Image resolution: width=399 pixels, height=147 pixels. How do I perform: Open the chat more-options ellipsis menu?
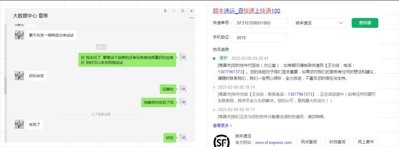click(x=191, y=18)
